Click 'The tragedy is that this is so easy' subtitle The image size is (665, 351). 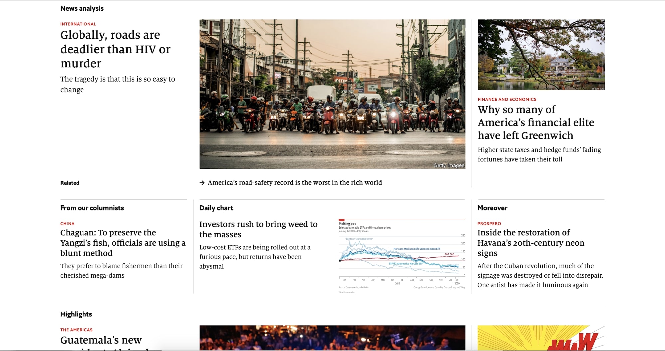coord(117,84)
